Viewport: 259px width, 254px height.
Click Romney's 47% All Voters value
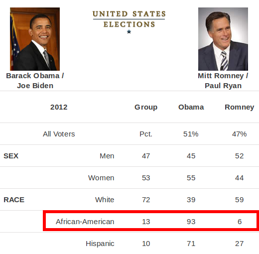(239, 134)
